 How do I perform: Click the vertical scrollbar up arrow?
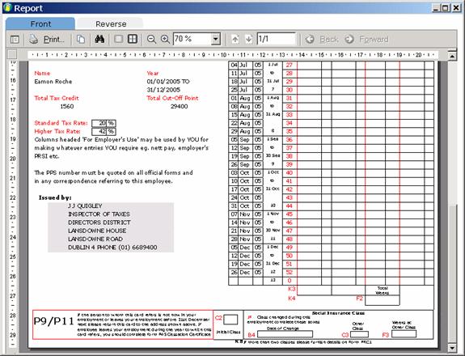pyautogui.click(x=451, y=56)
